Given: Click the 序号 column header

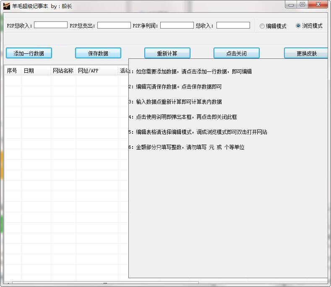Looking at the screenshot, I should (x=13, y=71).
